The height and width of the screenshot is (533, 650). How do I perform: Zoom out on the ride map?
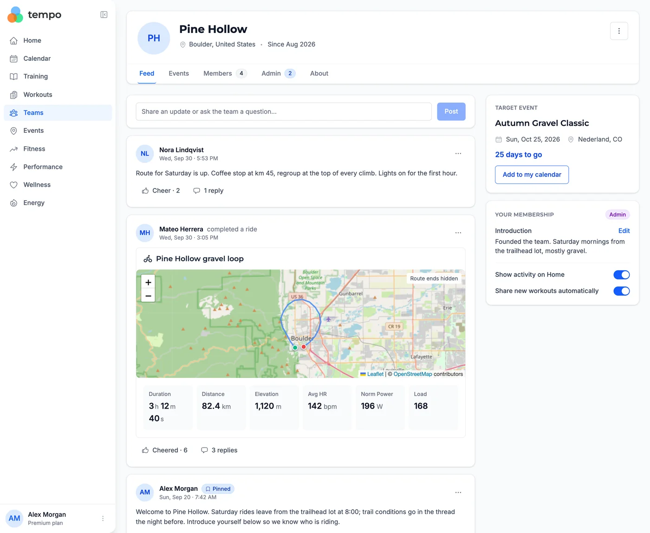148,296
